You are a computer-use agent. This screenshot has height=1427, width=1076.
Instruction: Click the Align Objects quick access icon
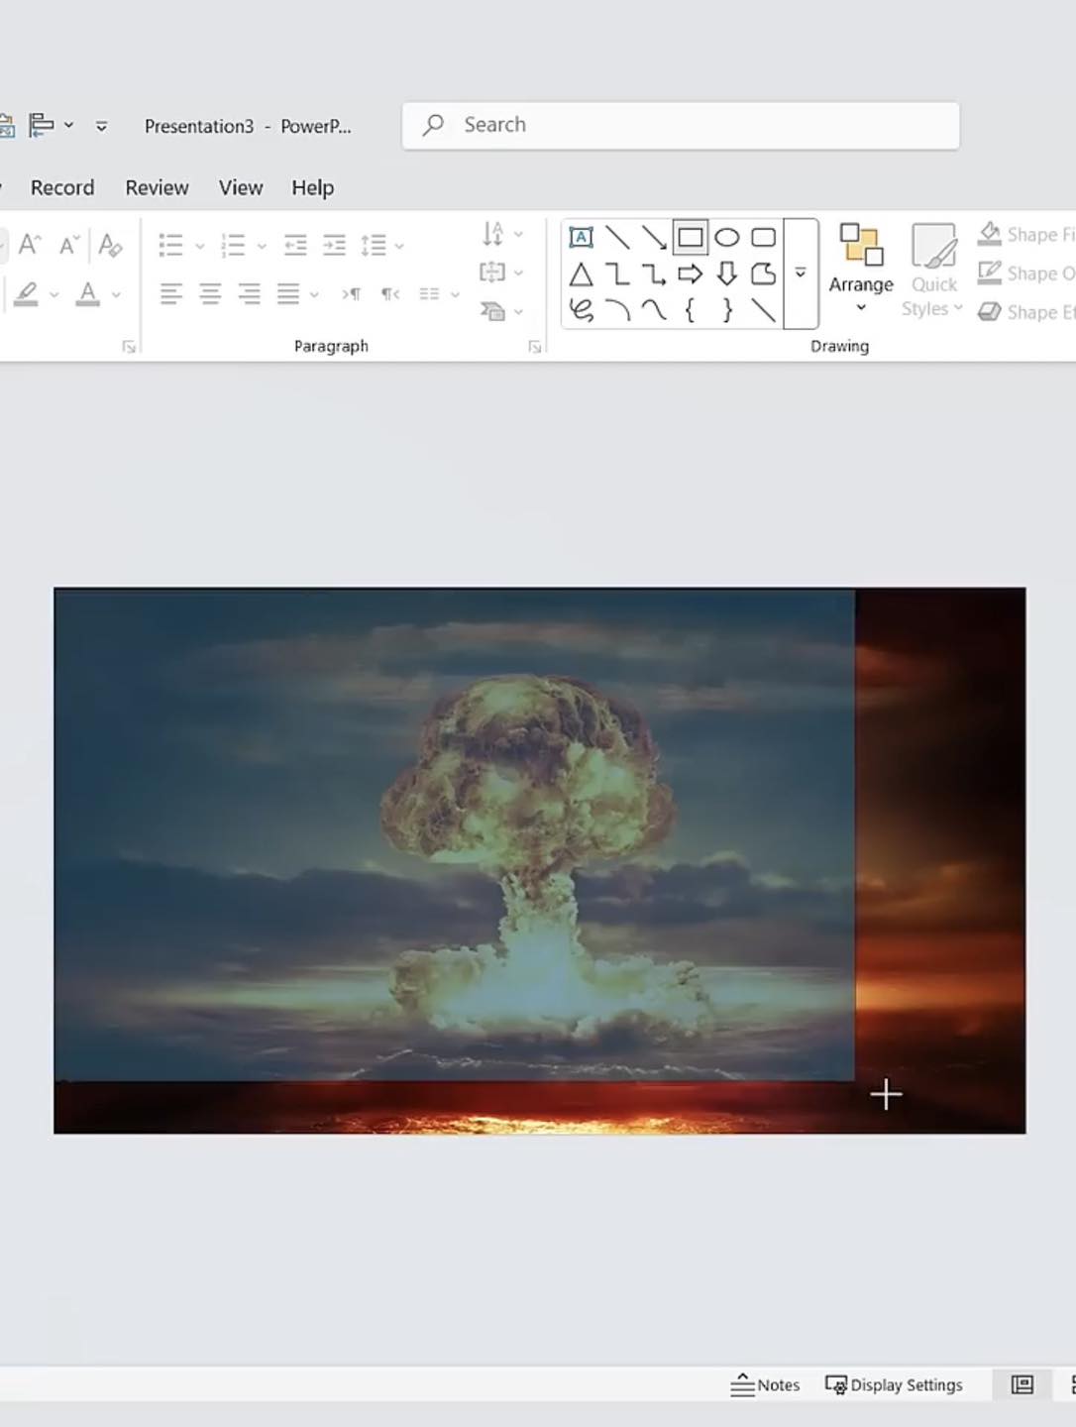click(42, 125)
